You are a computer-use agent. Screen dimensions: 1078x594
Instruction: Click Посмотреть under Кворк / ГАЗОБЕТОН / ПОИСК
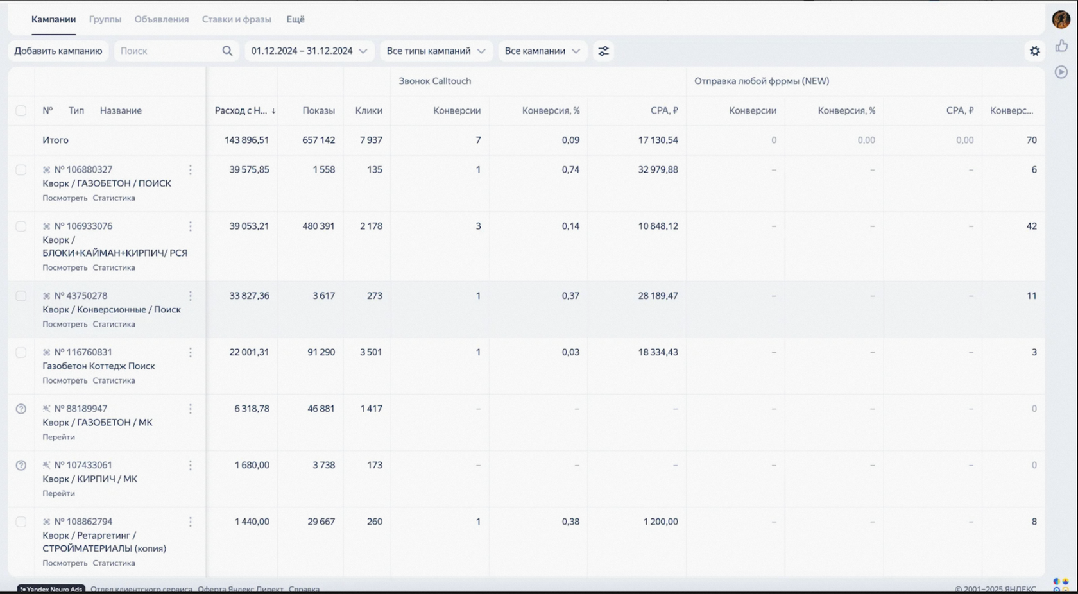(65, 198)
